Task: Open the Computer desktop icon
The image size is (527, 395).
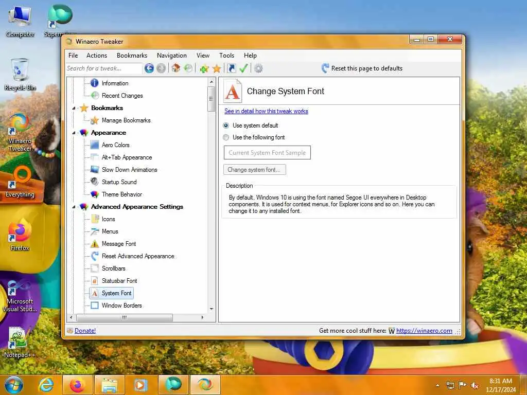Action: (20, 22)
